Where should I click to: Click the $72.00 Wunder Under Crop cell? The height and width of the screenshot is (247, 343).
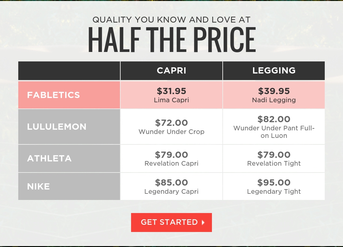[x=171, y=127]
